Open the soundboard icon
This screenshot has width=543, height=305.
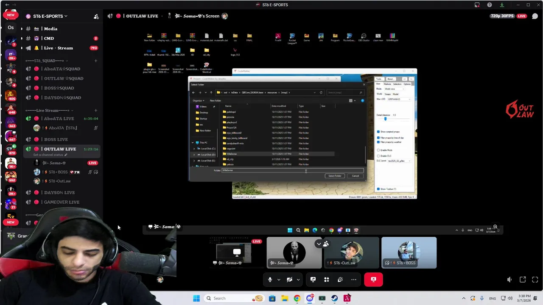[340, 280]
